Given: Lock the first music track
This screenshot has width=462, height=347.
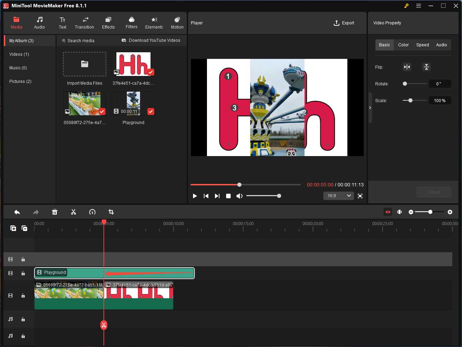Looking at the screenshot, I should coord(23,319).
